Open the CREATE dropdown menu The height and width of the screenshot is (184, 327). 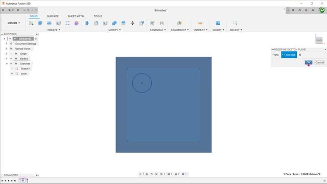tap(54, 30)
